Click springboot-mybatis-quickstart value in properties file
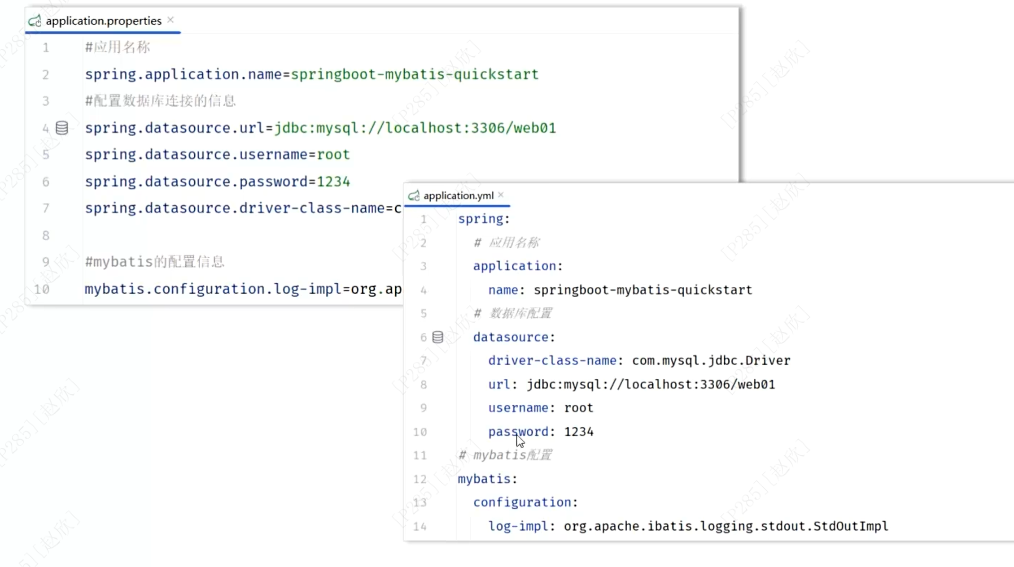1014x567 pixels. click(415, 74)
